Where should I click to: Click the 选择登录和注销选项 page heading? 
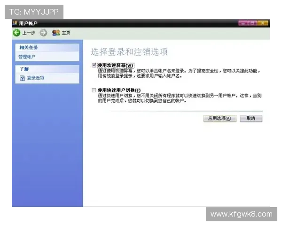129,52
